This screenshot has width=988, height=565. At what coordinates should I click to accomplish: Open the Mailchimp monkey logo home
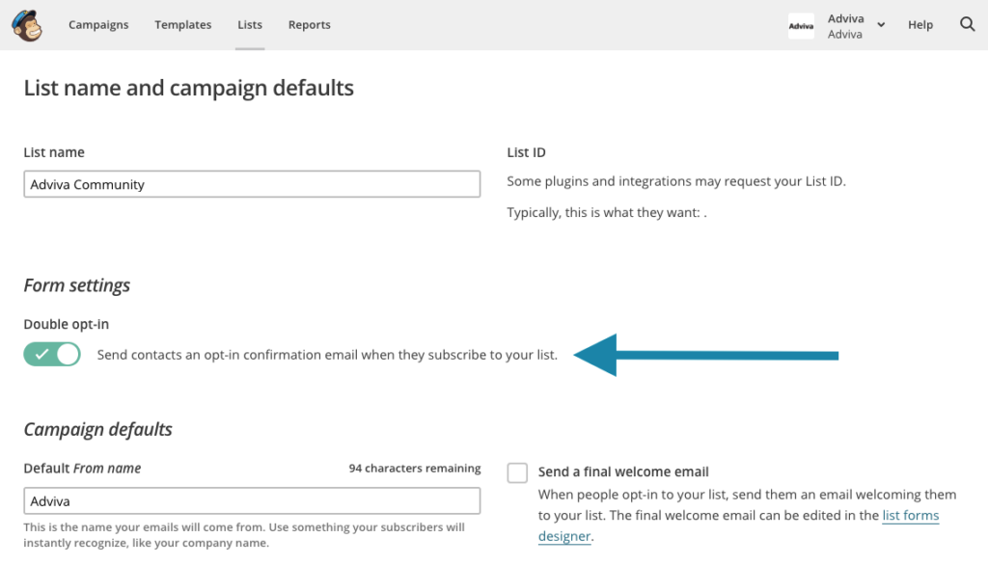[26, 25]
